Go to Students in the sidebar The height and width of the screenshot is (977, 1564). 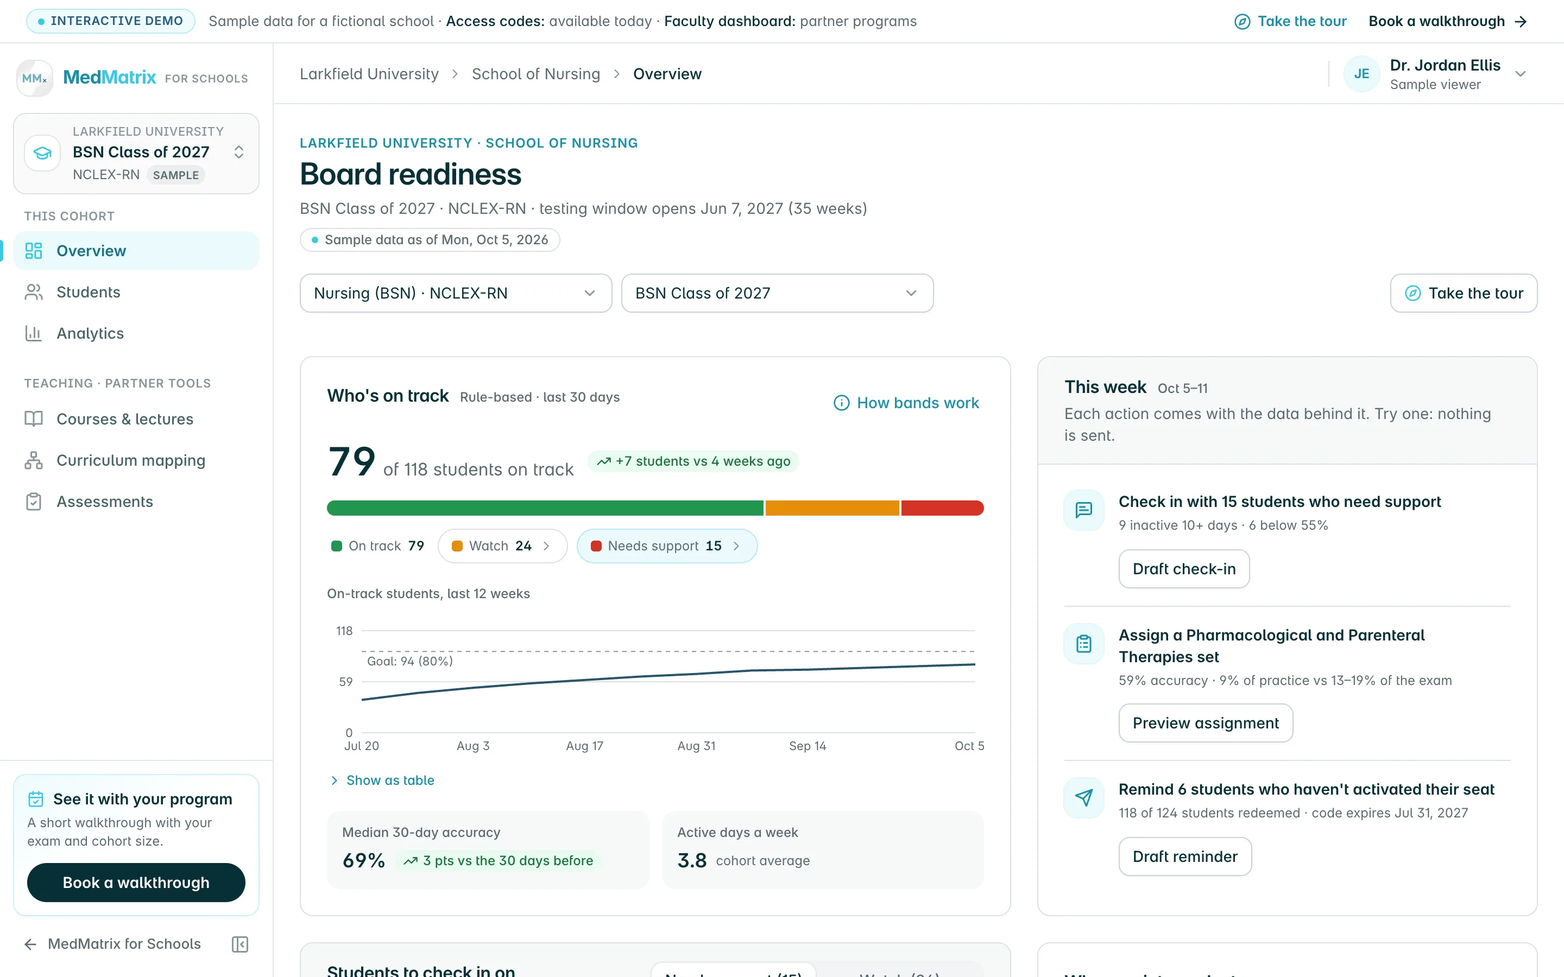coord(136,292)
